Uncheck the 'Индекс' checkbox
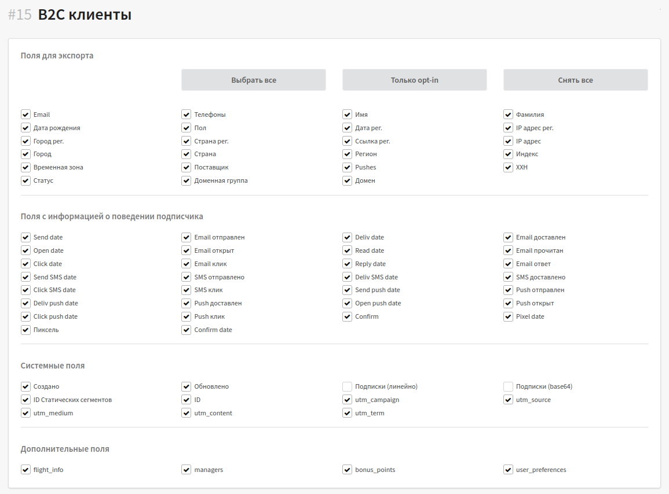The height and width of the screenshot is (494, 669). point(508,154)
